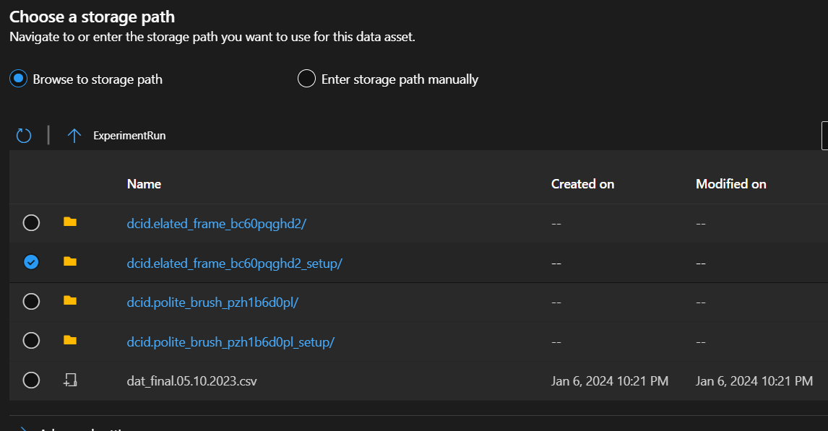Click the Name column header

144,183
